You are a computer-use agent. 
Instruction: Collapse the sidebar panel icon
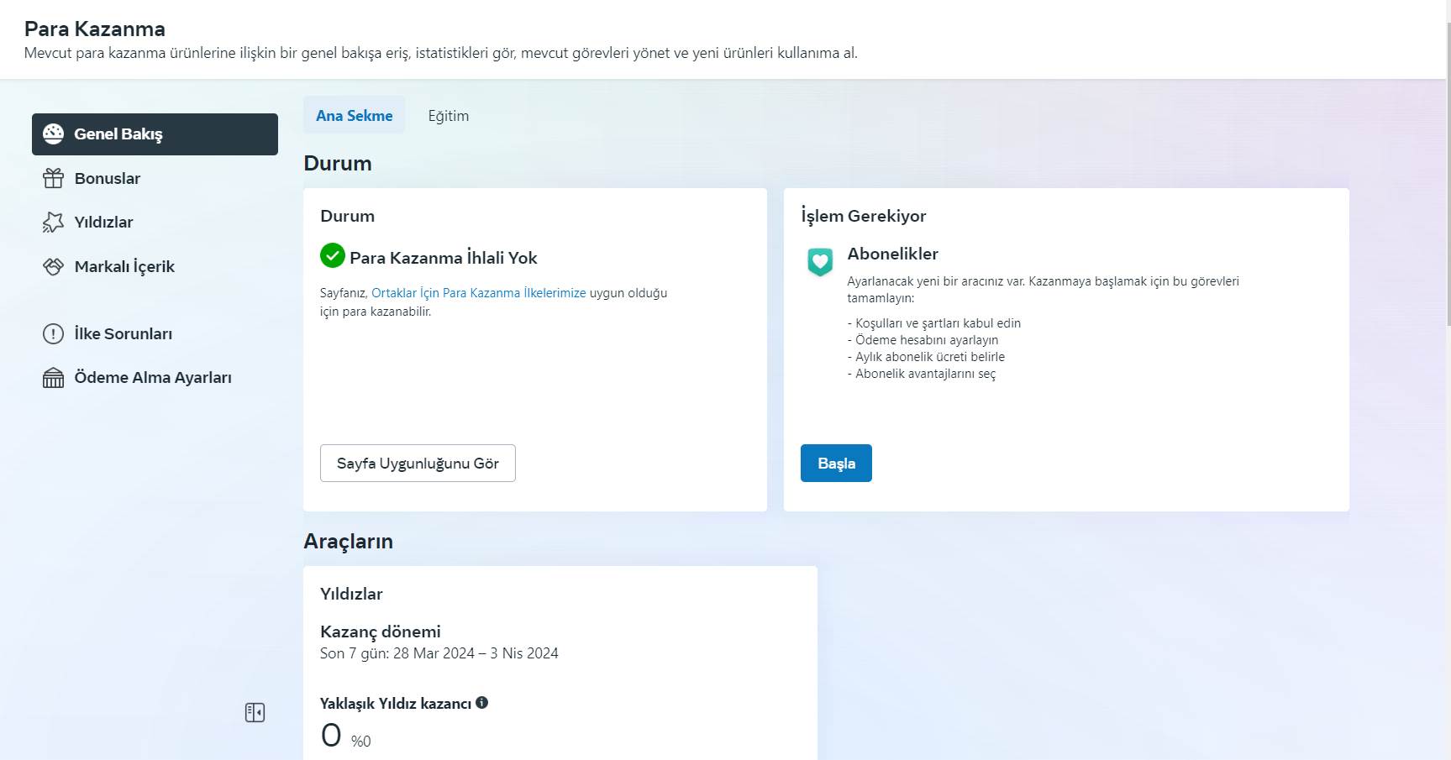coord(255,713)
